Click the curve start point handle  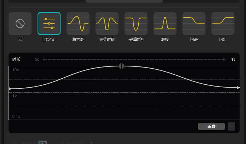[x=10, y=89]
